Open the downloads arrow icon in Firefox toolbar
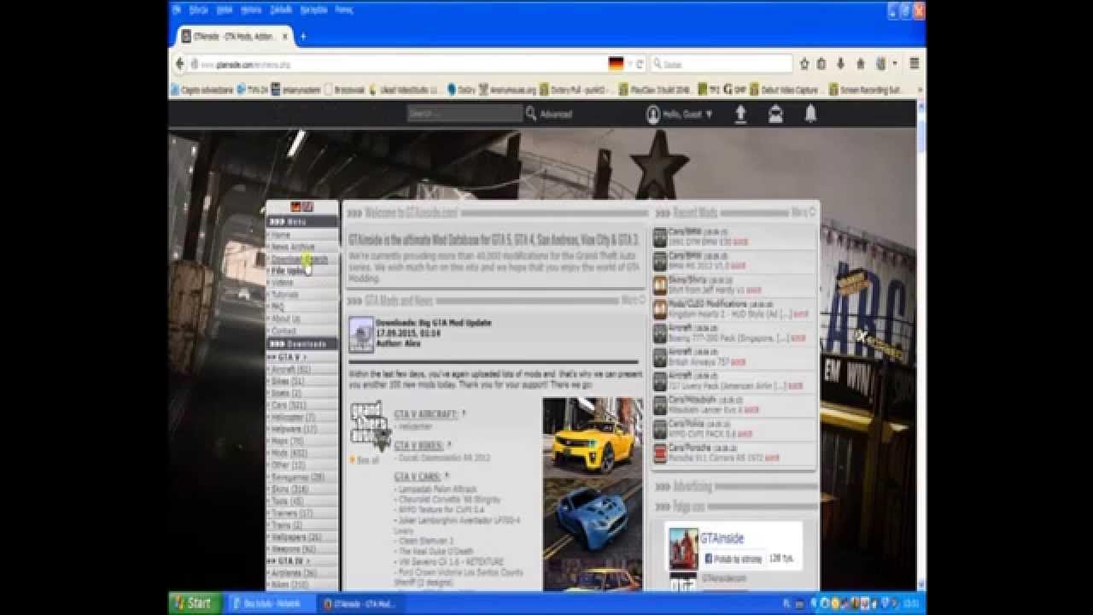This screenshot has height=615, width=1093. [x=840, y=63]
